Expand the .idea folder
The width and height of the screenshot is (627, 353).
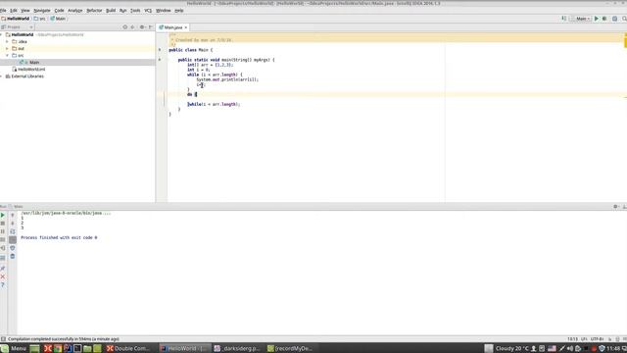click(7, 41)
